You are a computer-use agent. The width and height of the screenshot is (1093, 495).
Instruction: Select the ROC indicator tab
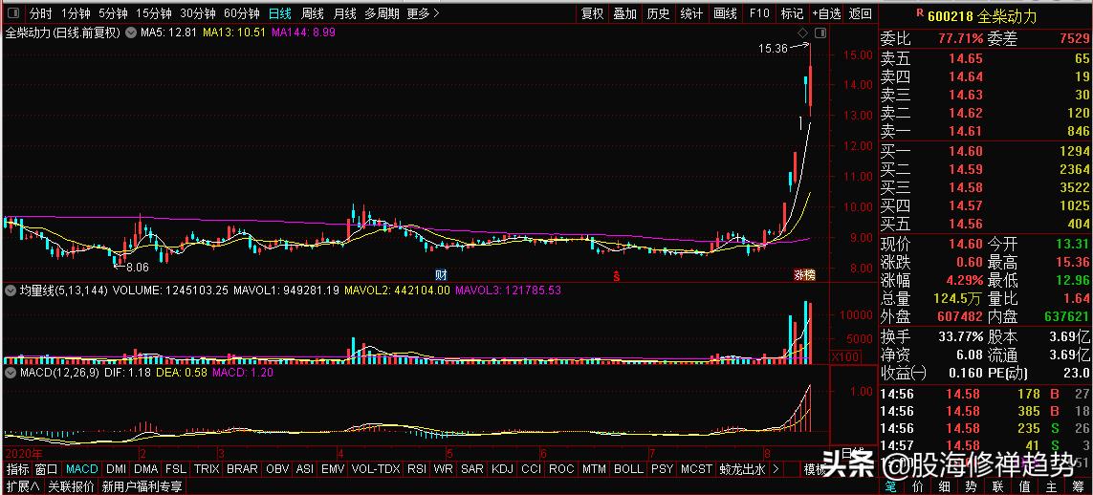pos(561,469)
